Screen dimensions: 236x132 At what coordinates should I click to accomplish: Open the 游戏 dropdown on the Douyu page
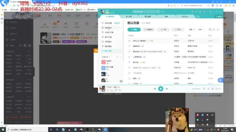(x=88, y=16)
